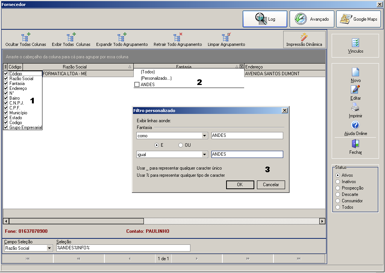The image size is (385, 273).
Task: Hide the Município column via its checkbox
Action: pos(6,113)
